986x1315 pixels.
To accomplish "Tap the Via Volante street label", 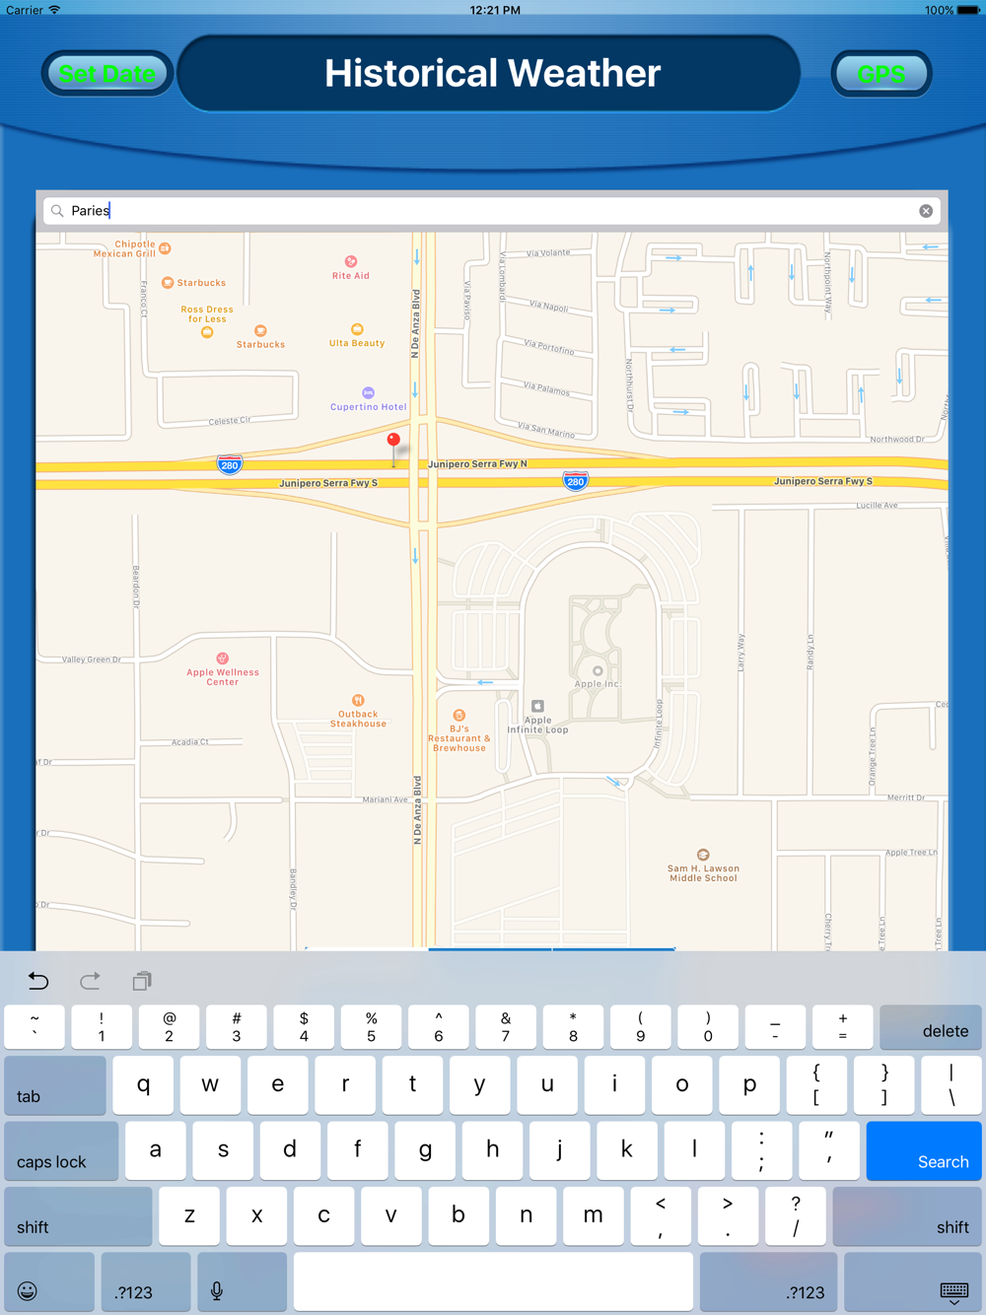I will pyautogui.click(x=548, y=253).
